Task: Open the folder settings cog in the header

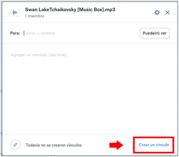Action: point(157,13)
